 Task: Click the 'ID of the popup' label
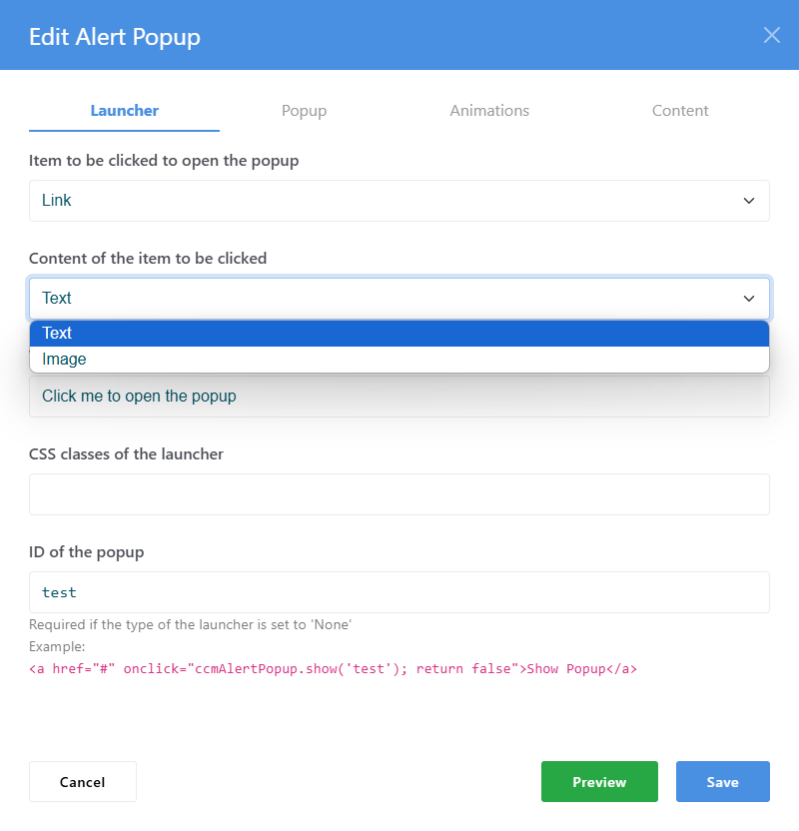(86, 552)
